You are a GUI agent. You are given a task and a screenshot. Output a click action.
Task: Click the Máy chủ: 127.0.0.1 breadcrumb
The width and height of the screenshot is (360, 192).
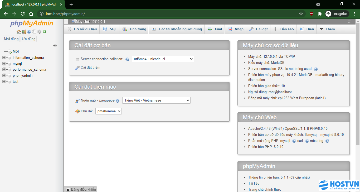pyautogui.click(x=90, y=22)
